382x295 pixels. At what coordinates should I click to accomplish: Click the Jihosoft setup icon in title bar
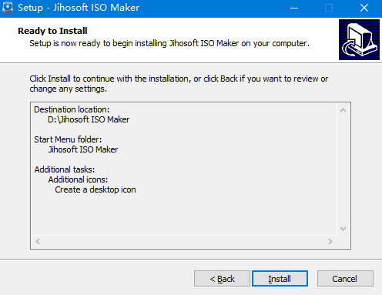[8, 8]
